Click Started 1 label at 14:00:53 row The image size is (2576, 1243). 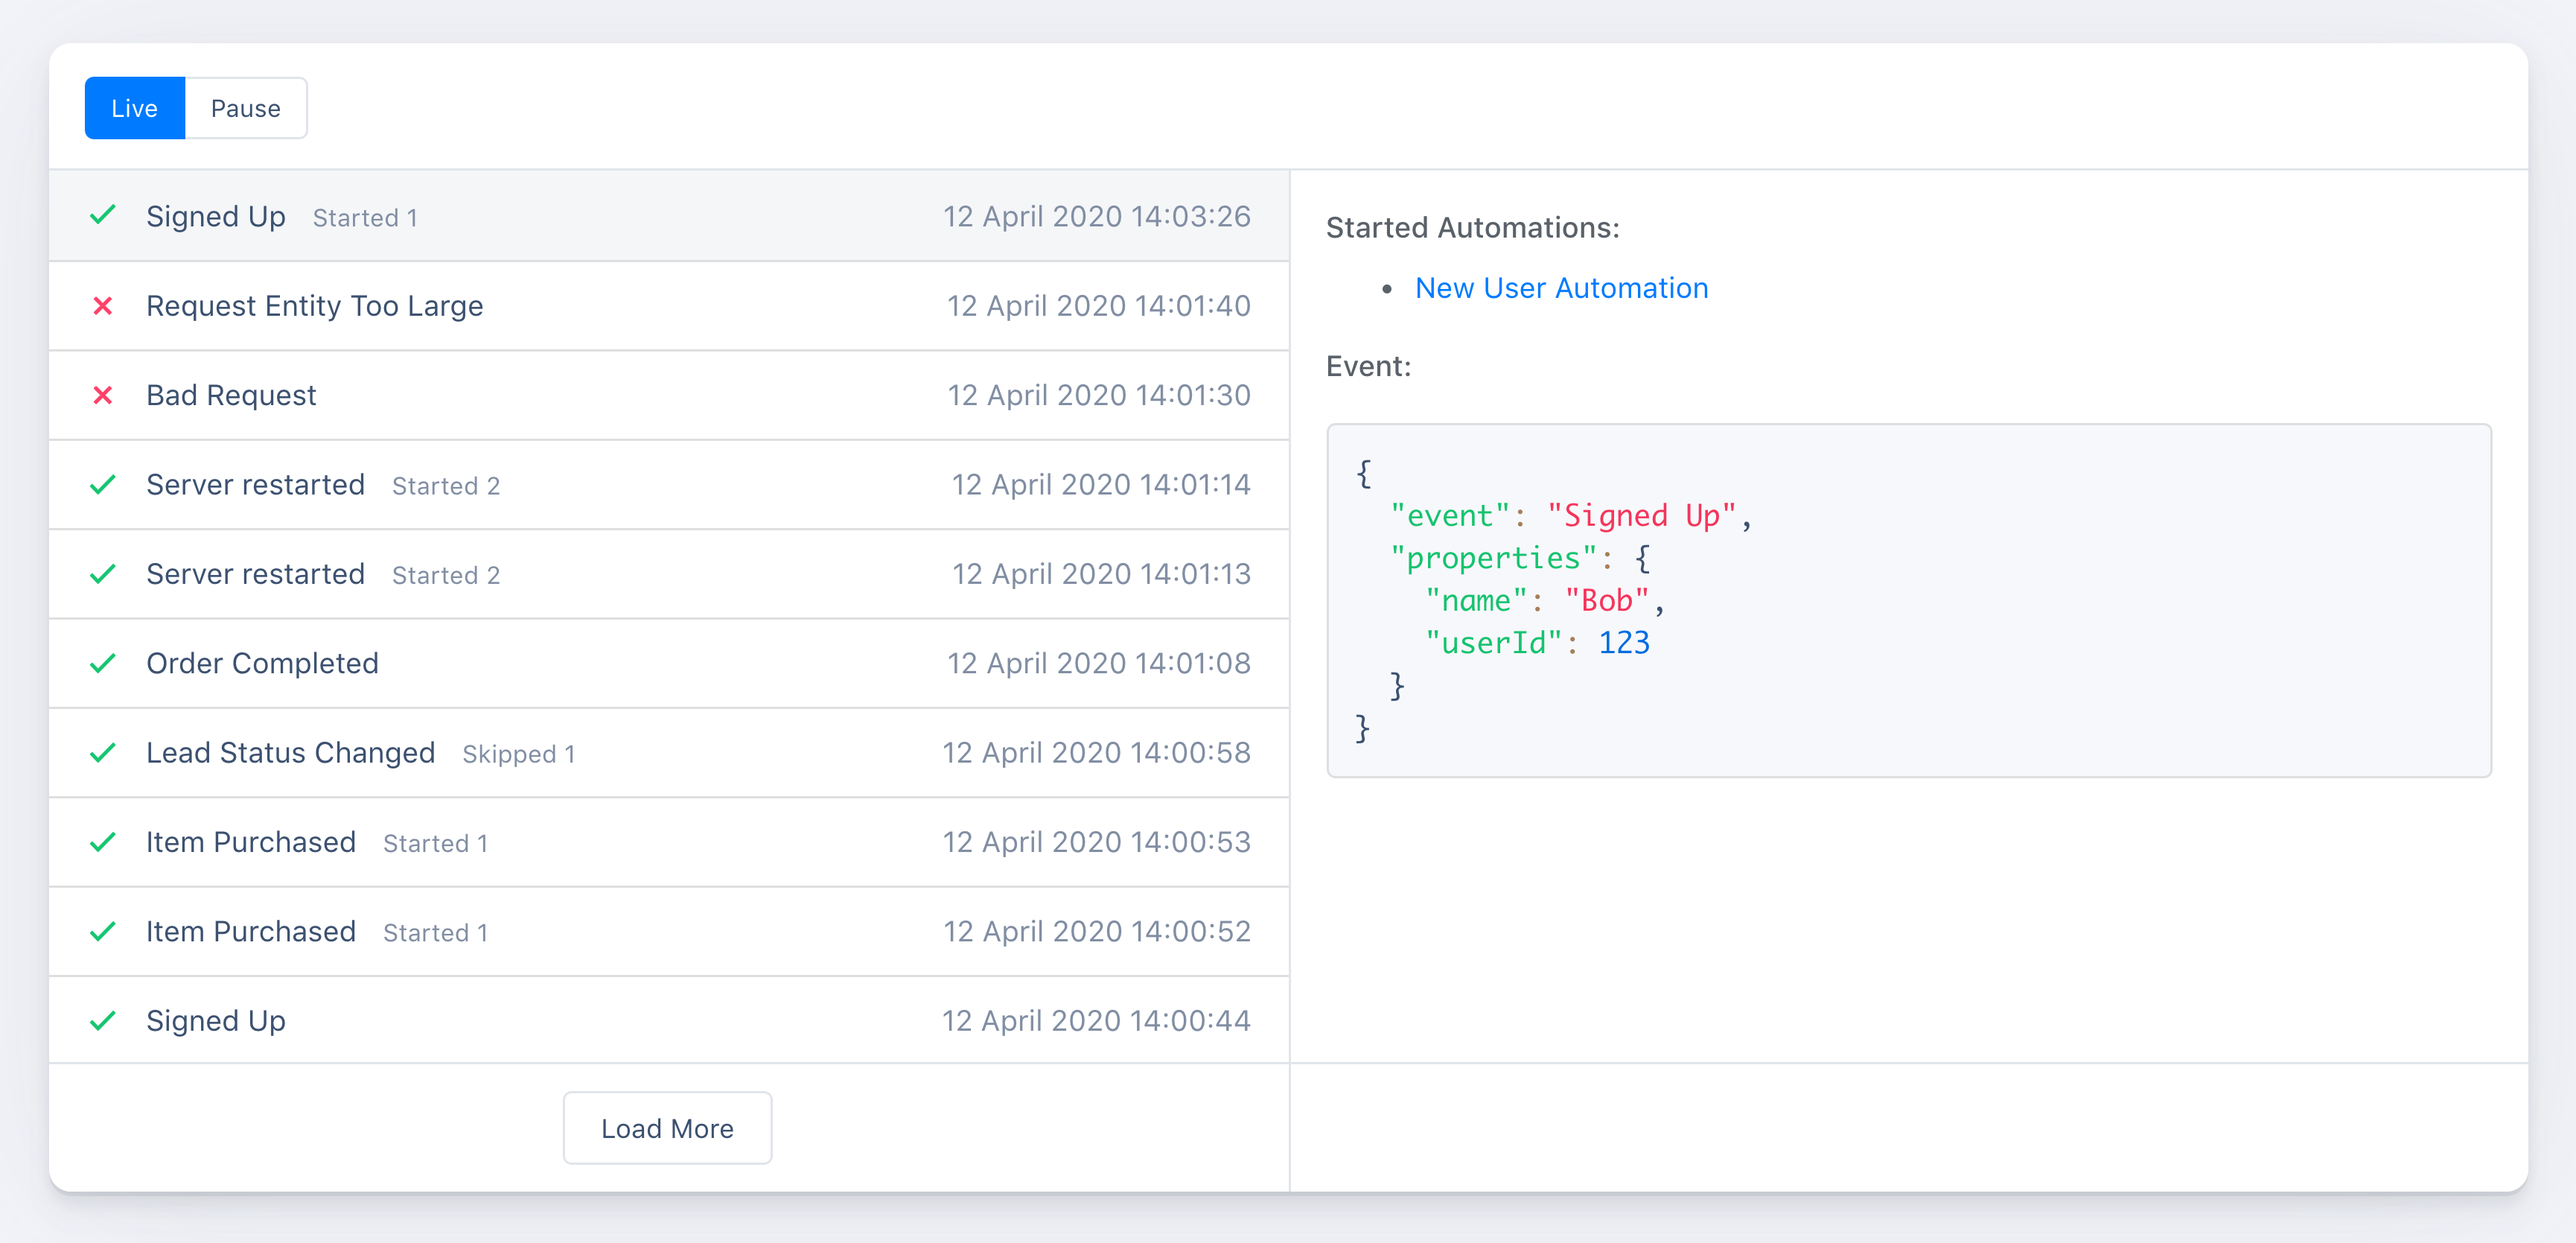click(x=436, y=843)
